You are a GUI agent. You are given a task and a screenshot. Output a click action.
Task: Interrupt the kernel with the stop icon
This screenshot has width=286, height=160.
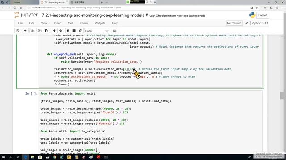(x=74, y=31)
